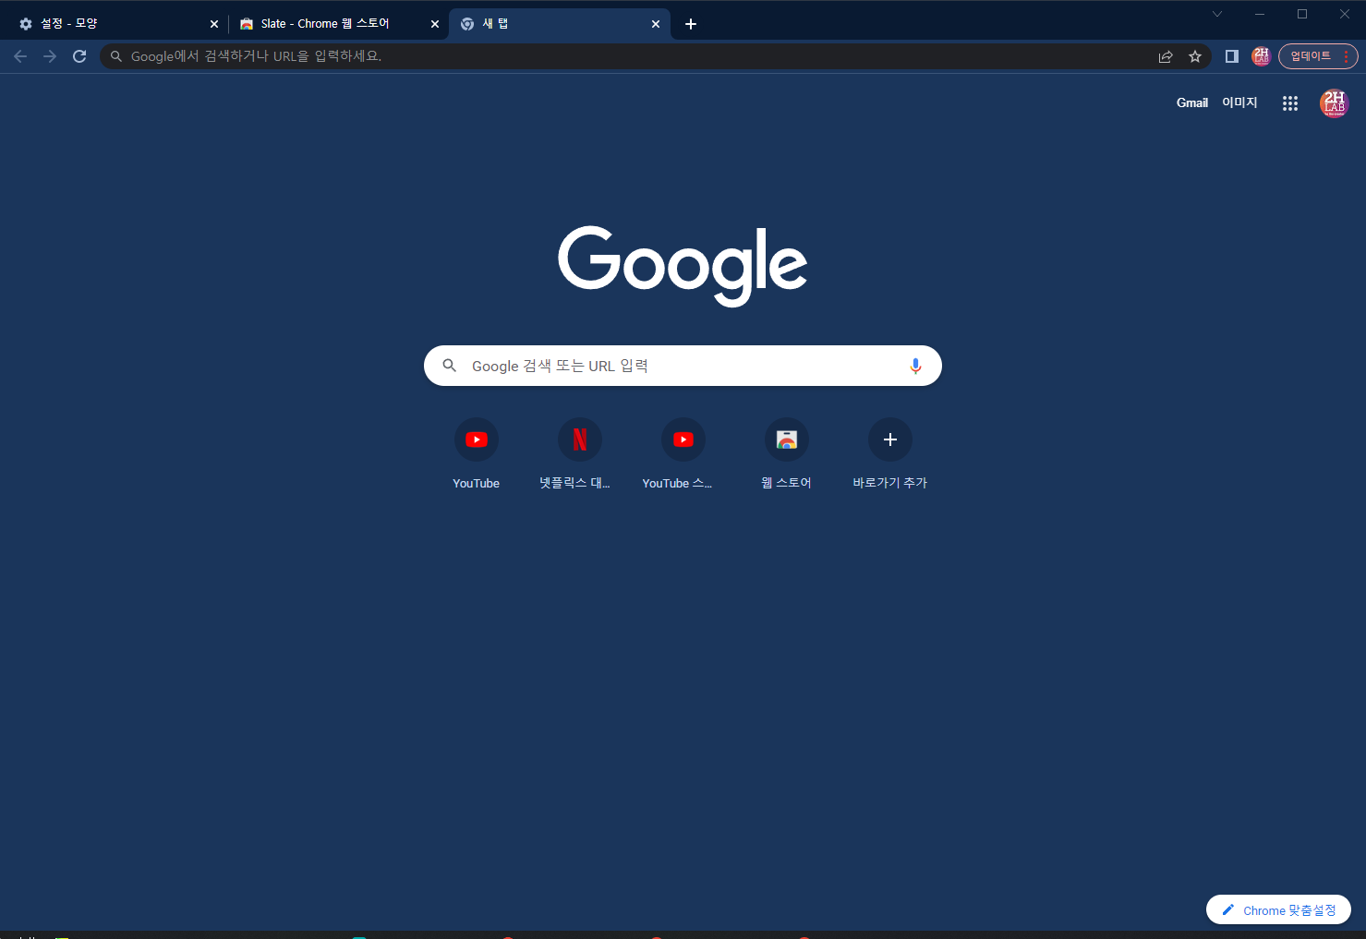Switch to the Slate - Chrome 웹 스토어 tab
1366x939 pixels.
(336, 24)
